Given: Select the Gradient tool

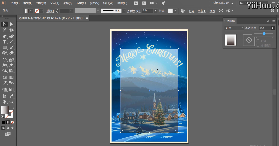Looking at the screenshot, I should tap(12, 77).
